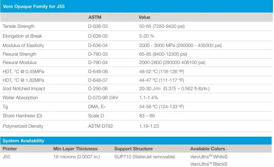Click the 'SUP710 (WaterJet removable)' cell
This screenshot has width=274, height=167.
click(x=145, y=157)
